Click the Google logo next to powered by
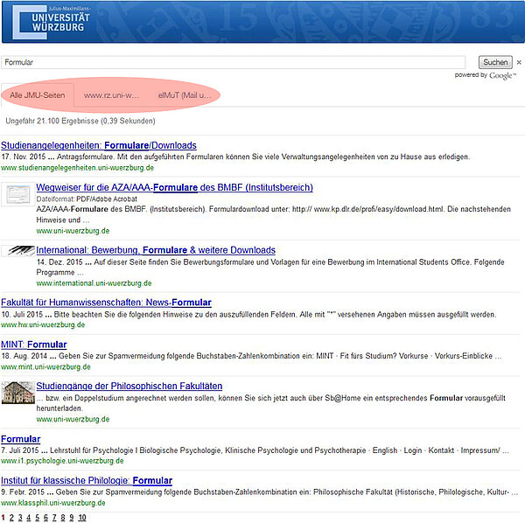 (x=501, y=76)
